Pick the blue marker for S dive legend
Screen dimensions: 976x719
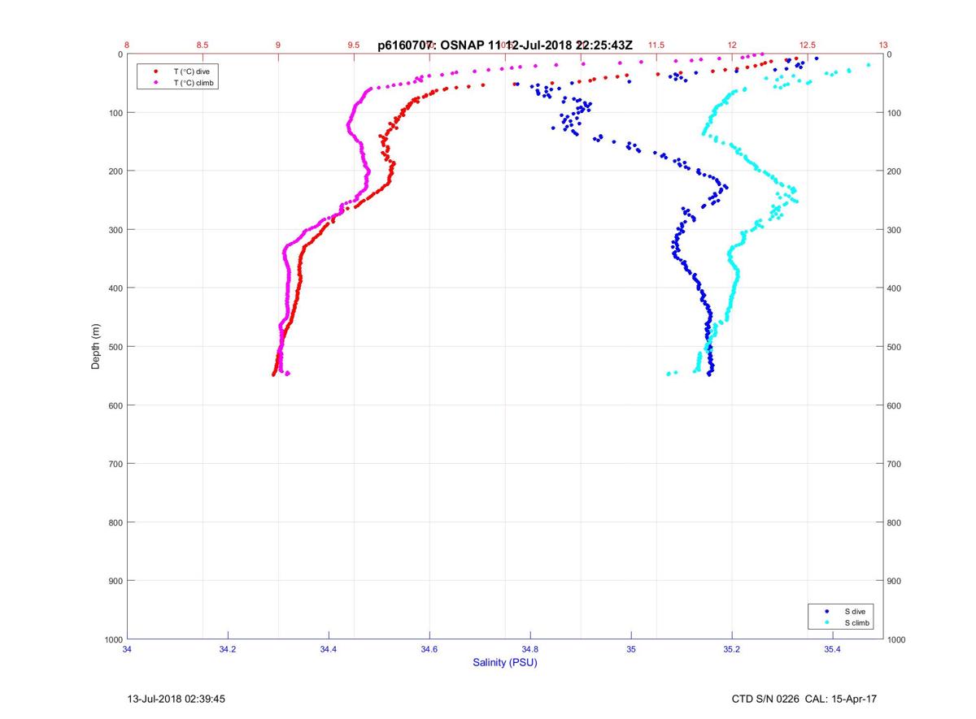[x=827, y=611]
